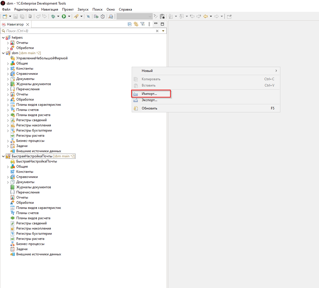Screen dimensions: 319x288
Task: Click the new item icon in toolbar
Action: 5,17
